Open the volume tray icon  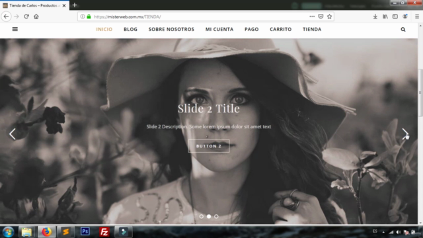coord(399,232)
